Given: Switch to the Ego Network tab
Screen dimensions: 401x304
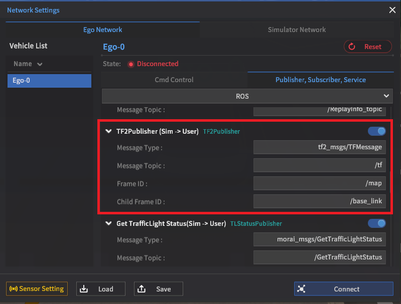Looking at the screenshot, I should click(x=102, y=30).
